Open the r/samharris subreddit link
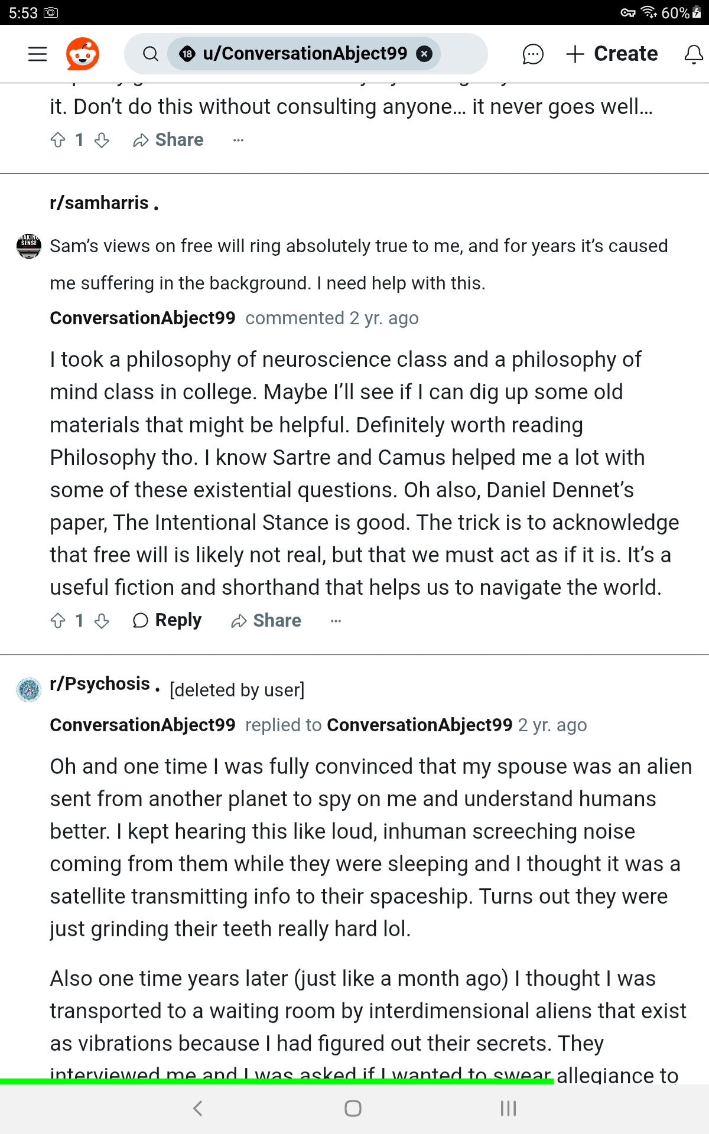This screenshot has width=709, height=1134. click(99, 203)
